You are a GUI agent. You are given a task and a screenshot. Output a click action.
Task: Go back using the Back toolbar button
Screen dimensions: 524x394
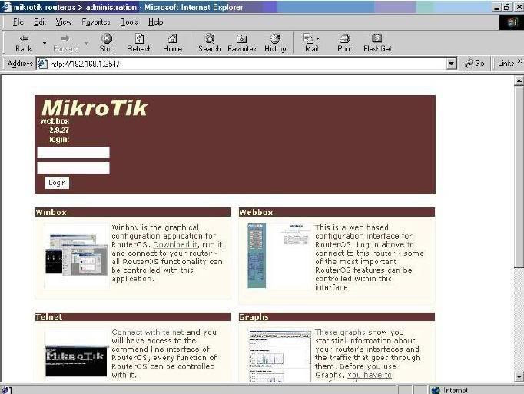click(x=24, y=43)
